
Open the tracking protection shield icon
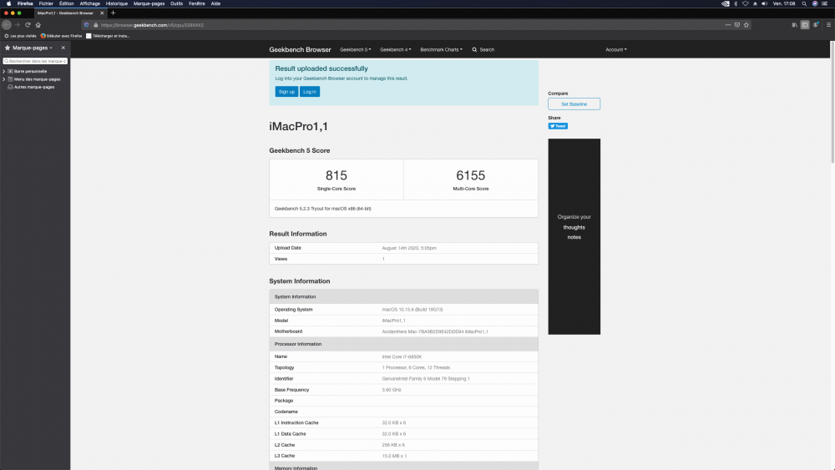86,25
